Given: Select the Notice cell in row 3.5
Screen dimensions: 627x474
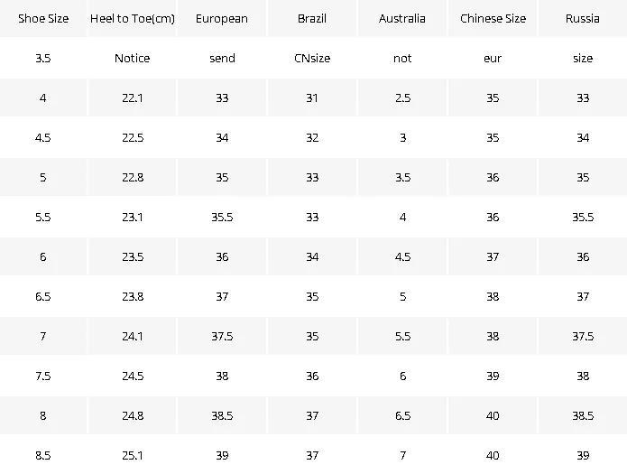Looking at the screenshot, I should tap(133, 58).
